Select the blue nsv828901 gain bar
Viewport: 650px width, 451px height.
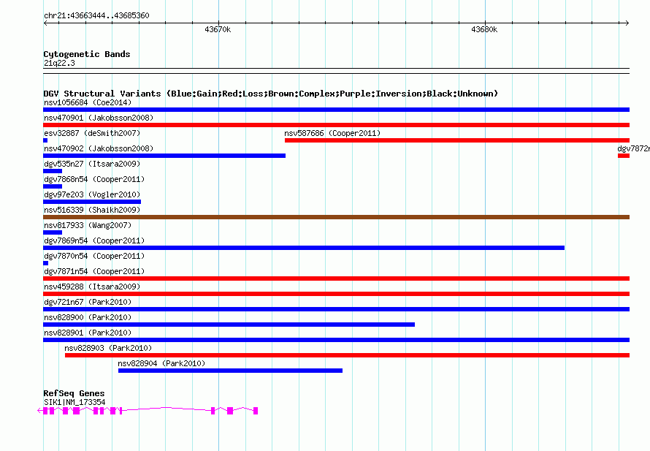[336, 340]
